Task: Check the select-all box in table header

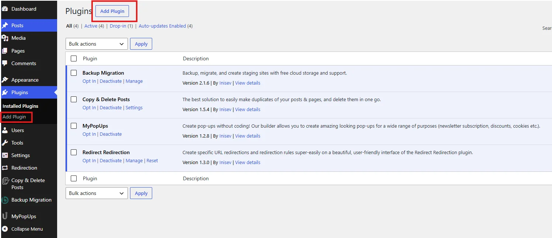Action: 74,58
